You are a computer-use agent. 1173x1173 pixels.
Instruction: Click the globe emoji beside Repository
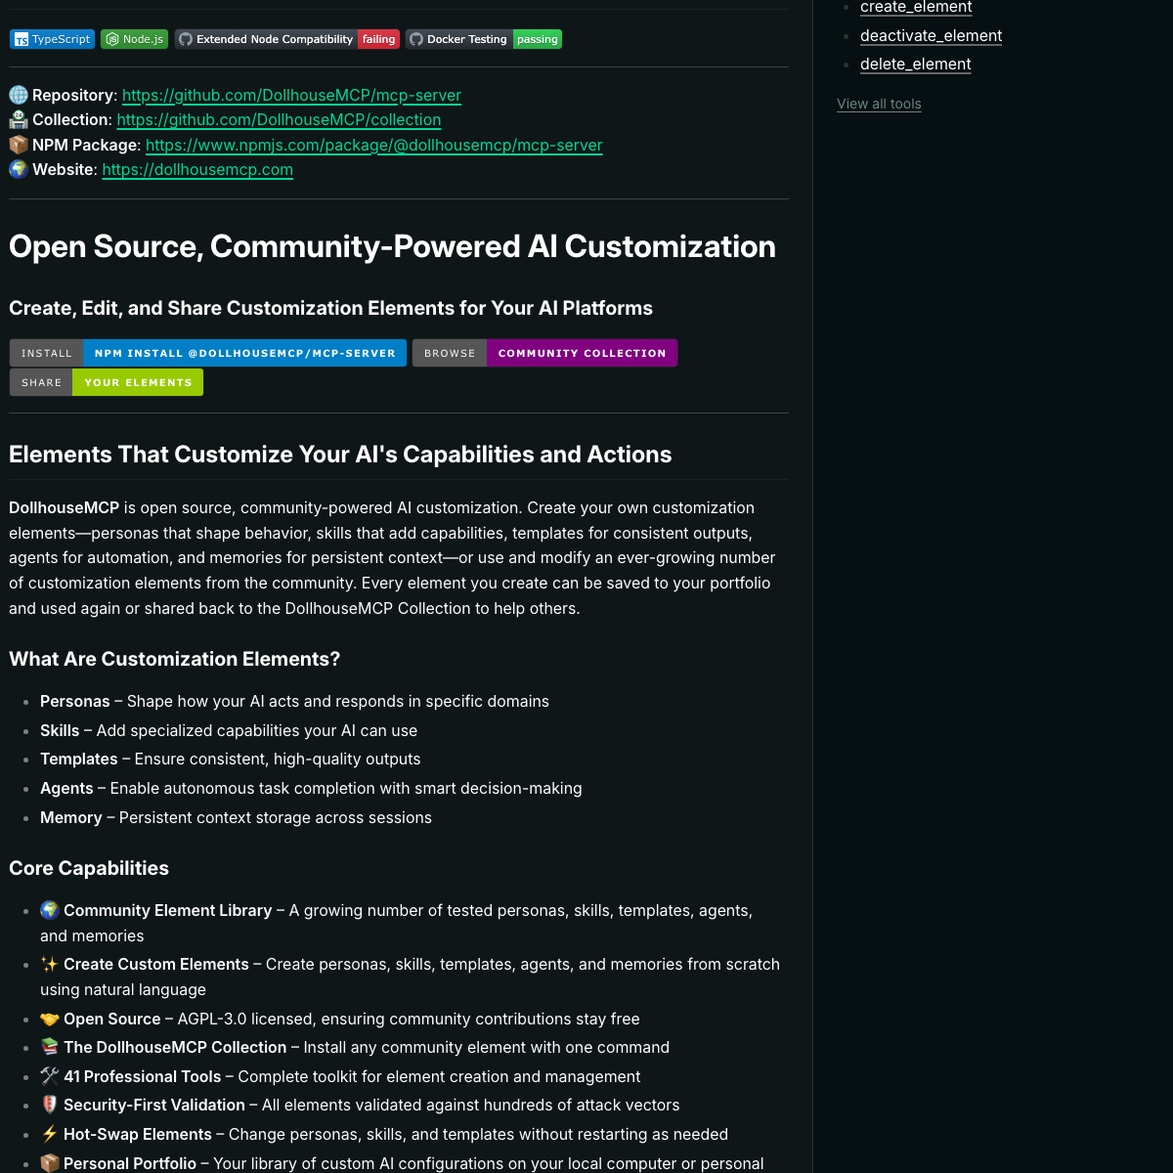(19, 95)
